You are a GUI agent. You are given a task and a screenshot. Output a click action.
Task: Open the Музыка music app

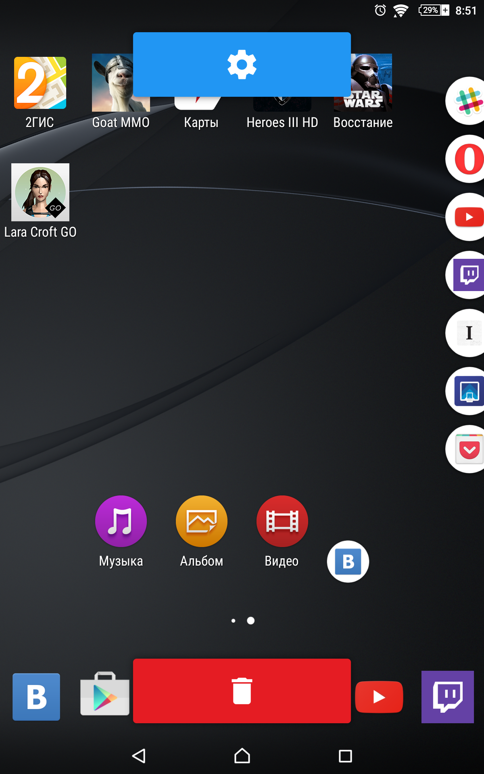coord(121,521)
